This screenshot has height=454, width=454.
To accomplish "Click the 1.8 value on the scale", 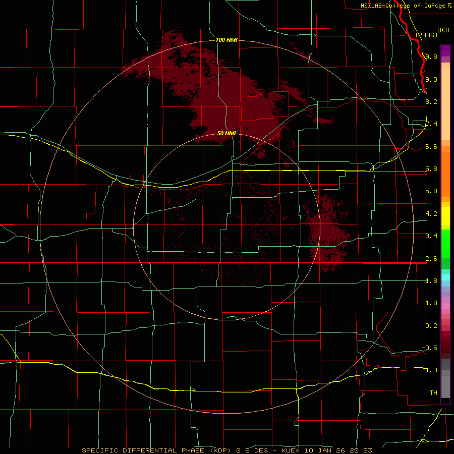I will 431,281.
